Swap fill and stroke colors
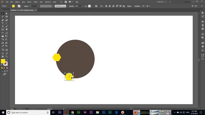The width and height of the screenshot is (205, 115). click(x=7, y=60)
